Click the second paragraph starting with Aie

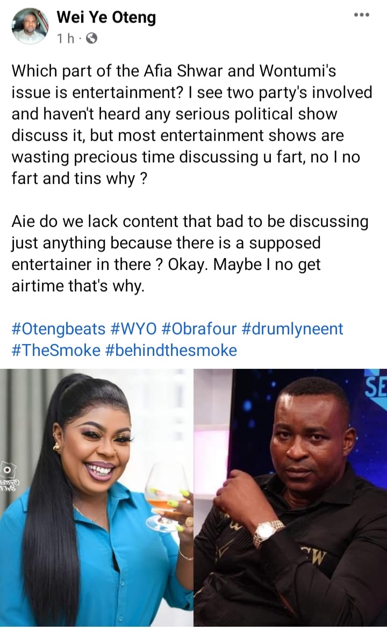(190, 254)
